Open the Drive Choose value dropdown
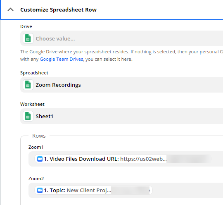Screen dimensions: 223x205 [x=121, y=38]
